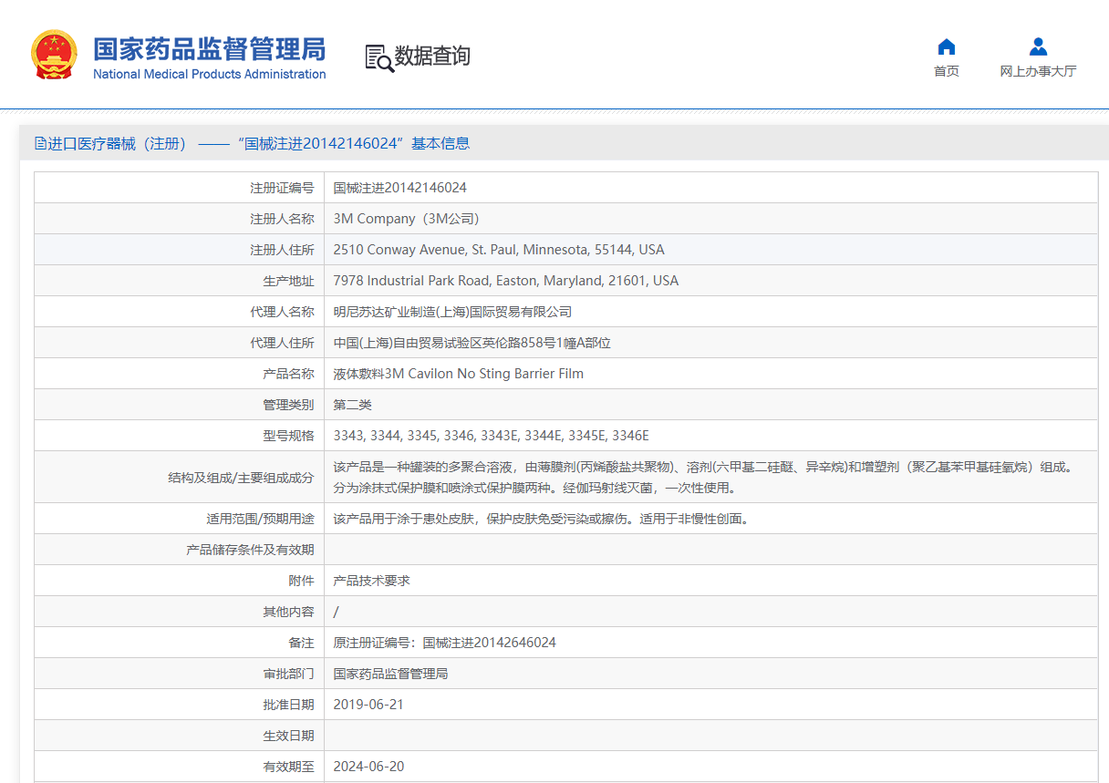
Task: Select 原注册证编号 remark value
Action: coord(445,643)
